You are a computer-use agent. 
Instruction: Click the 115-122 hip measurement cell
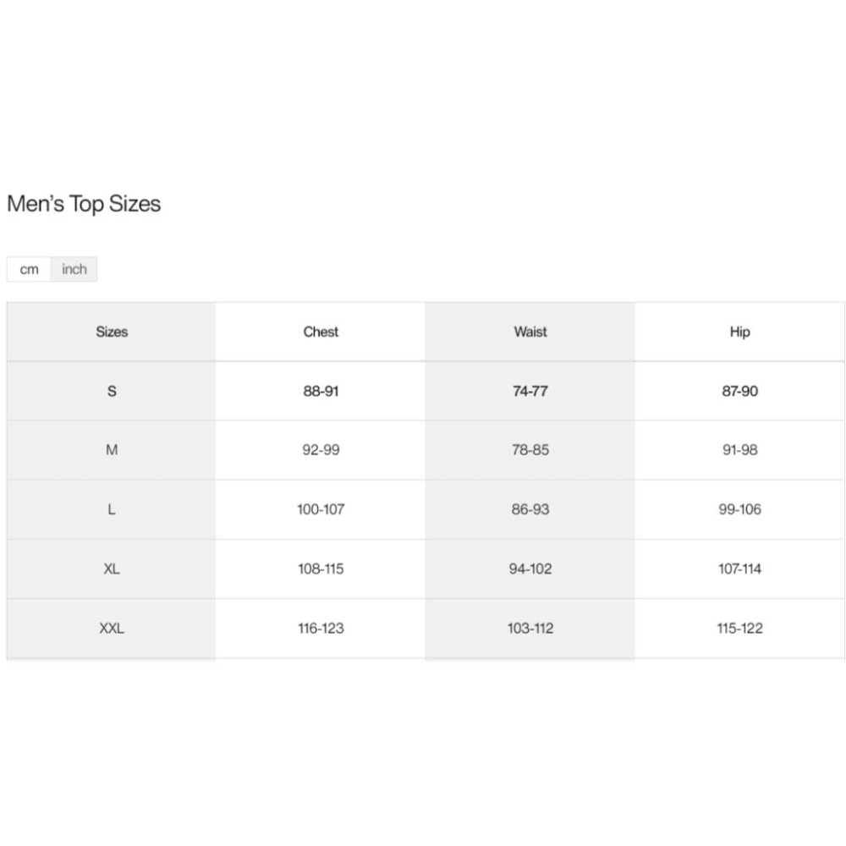[x=739, y=629]
